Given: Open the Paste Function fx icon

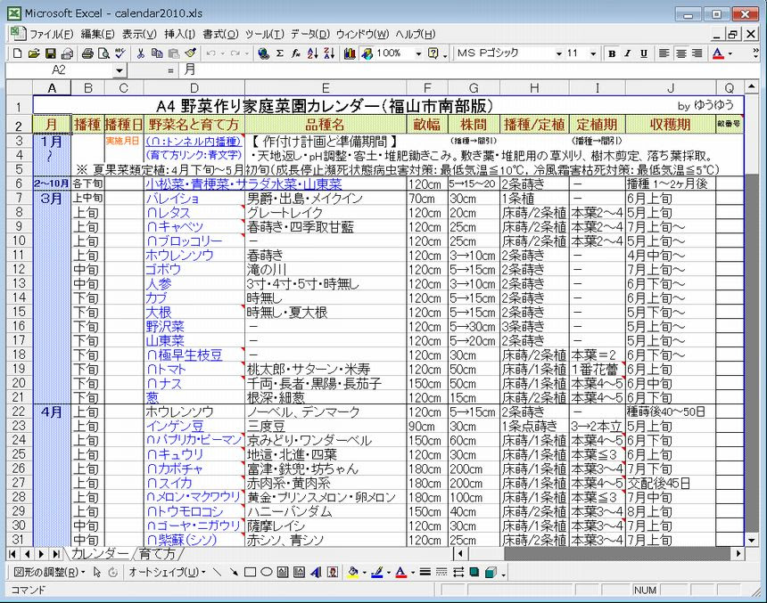Looking at the screenshot, I should click(x=296, y=53).
